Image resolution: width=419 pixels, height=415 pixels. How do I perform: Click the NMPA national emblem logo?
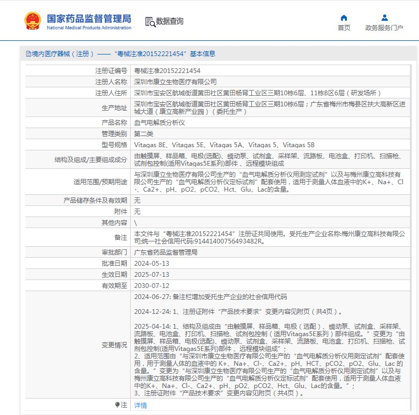[33, 21]
